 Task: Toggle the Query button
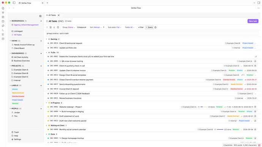149,27
